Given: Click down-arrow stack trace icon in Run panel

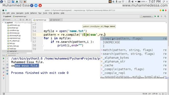Looking at the screenshot, I should 7,61.
